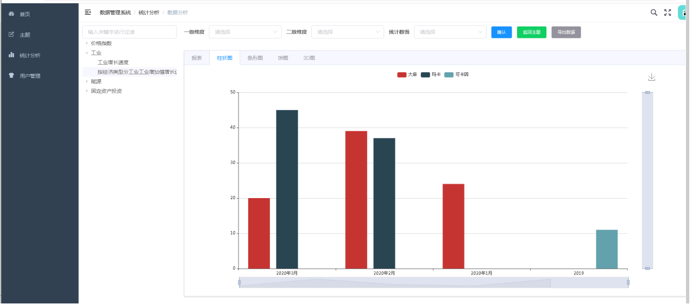Toggle the 可卡因 teal legend swatch
The height and width of the screenshot is (305, 692).
[449, 74]
